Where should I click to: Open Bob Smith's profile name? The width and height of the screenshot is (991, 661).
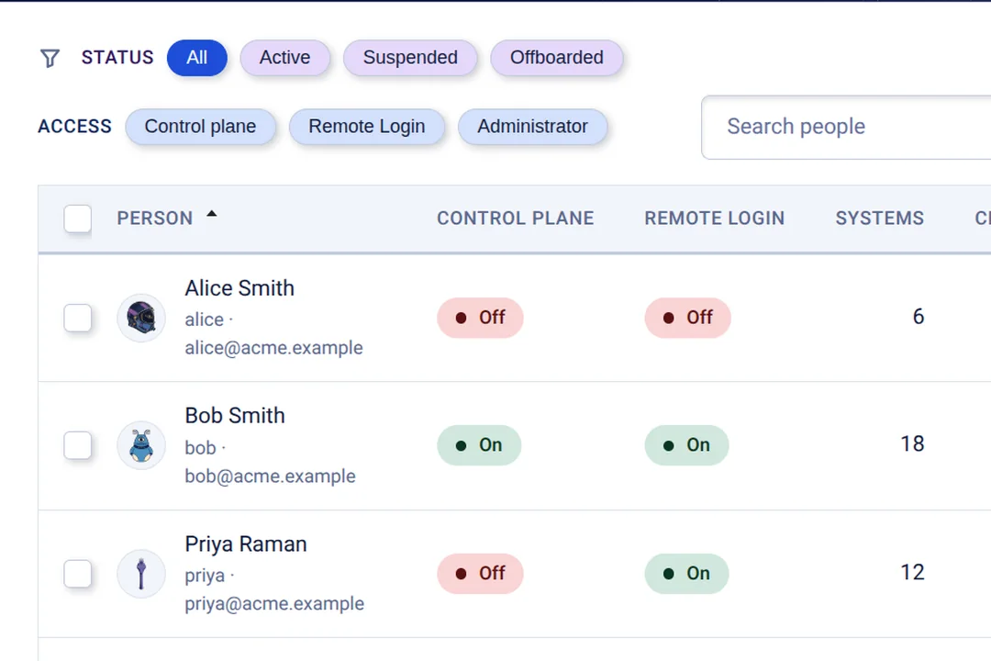click(x=235, y=416)
